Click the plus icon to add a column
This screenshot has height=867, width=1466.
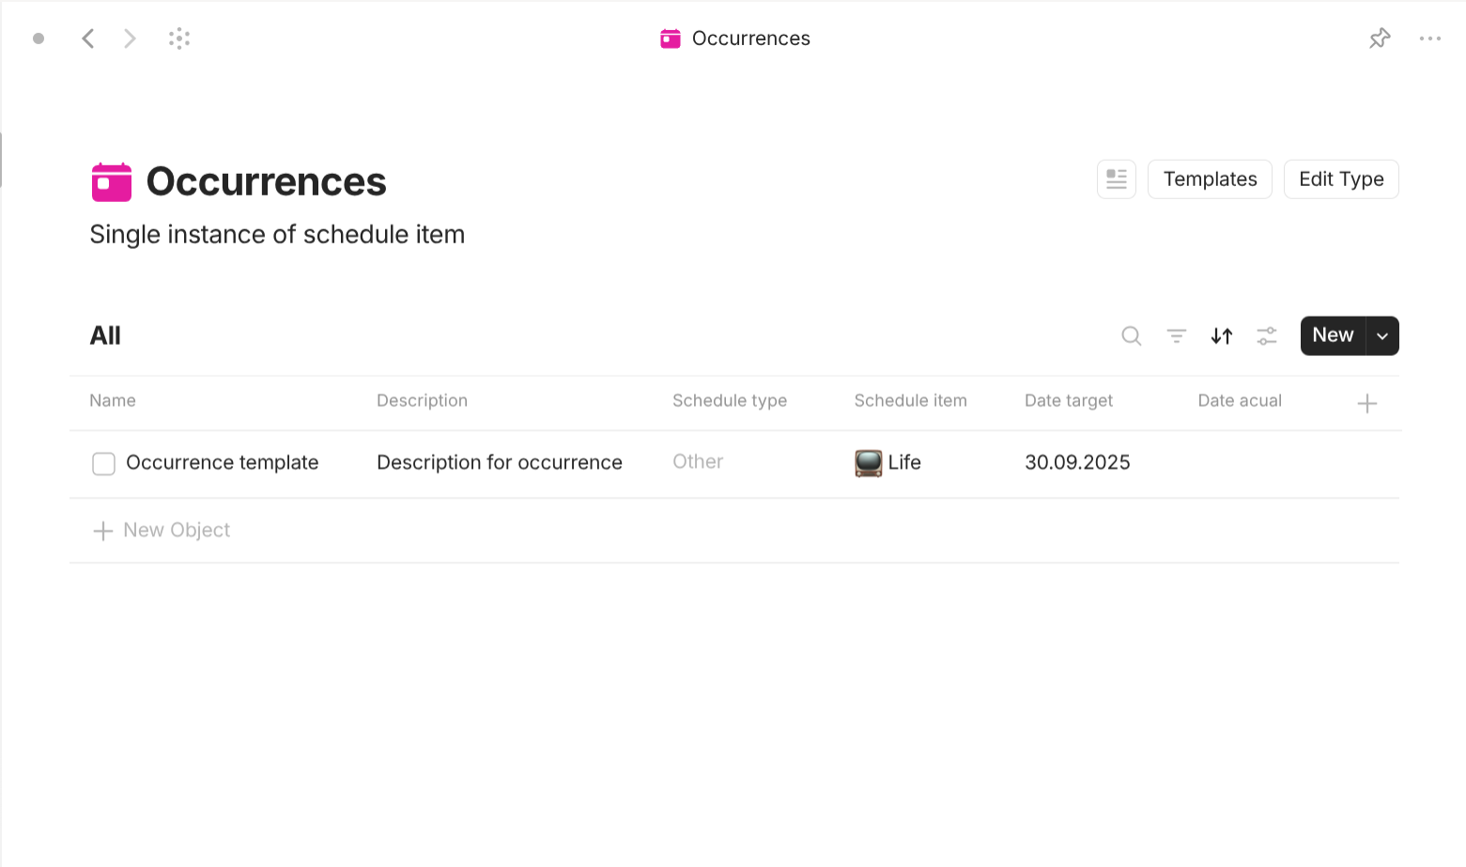pyautogui.click(x=1367, y=402)
